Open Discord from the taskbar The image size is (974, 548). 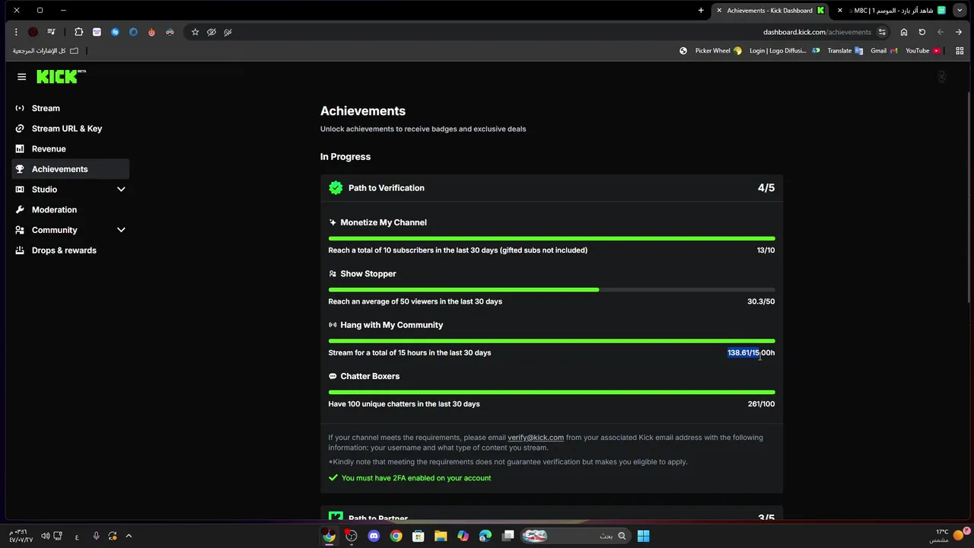point(374,536)
